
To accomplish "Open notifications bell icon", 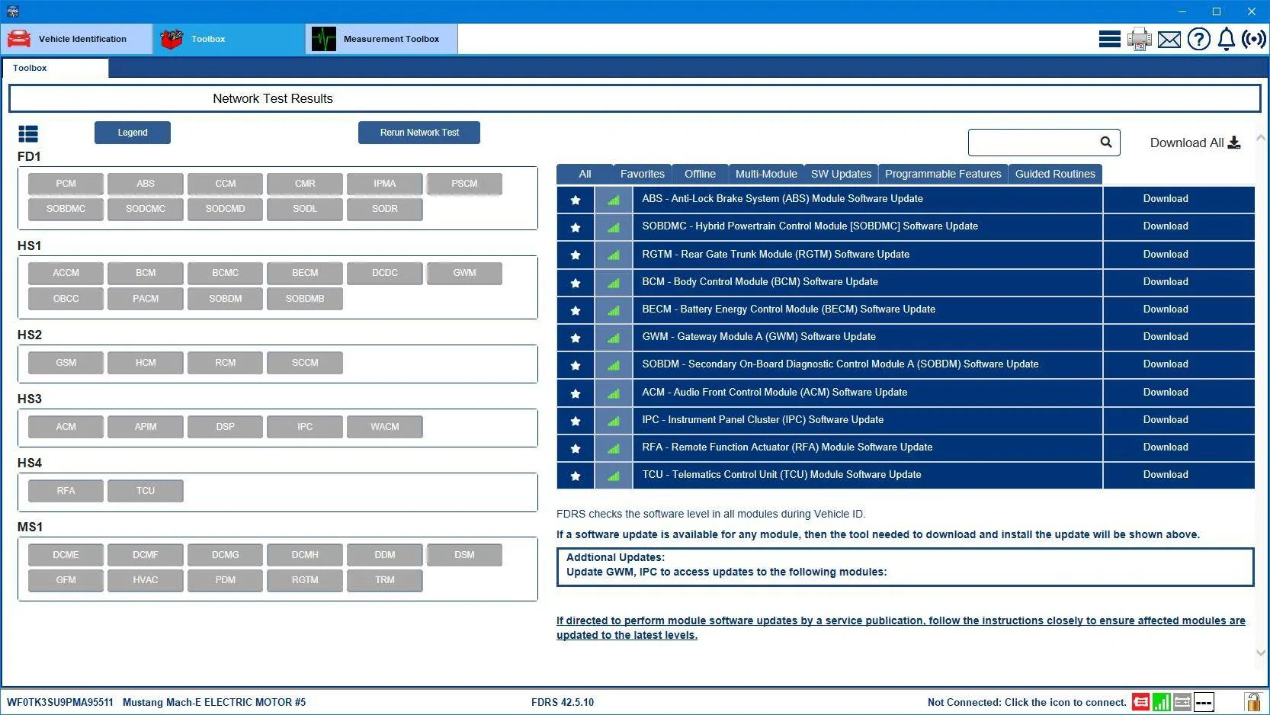I will pyautogui.click(x=1227, y=39).
